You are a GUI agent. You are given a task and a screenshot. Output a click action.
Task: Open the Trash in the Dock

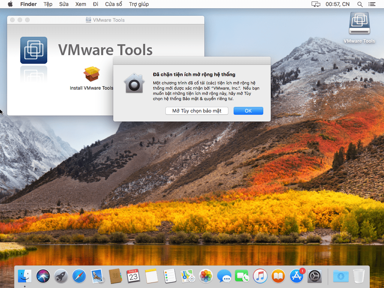359,276
